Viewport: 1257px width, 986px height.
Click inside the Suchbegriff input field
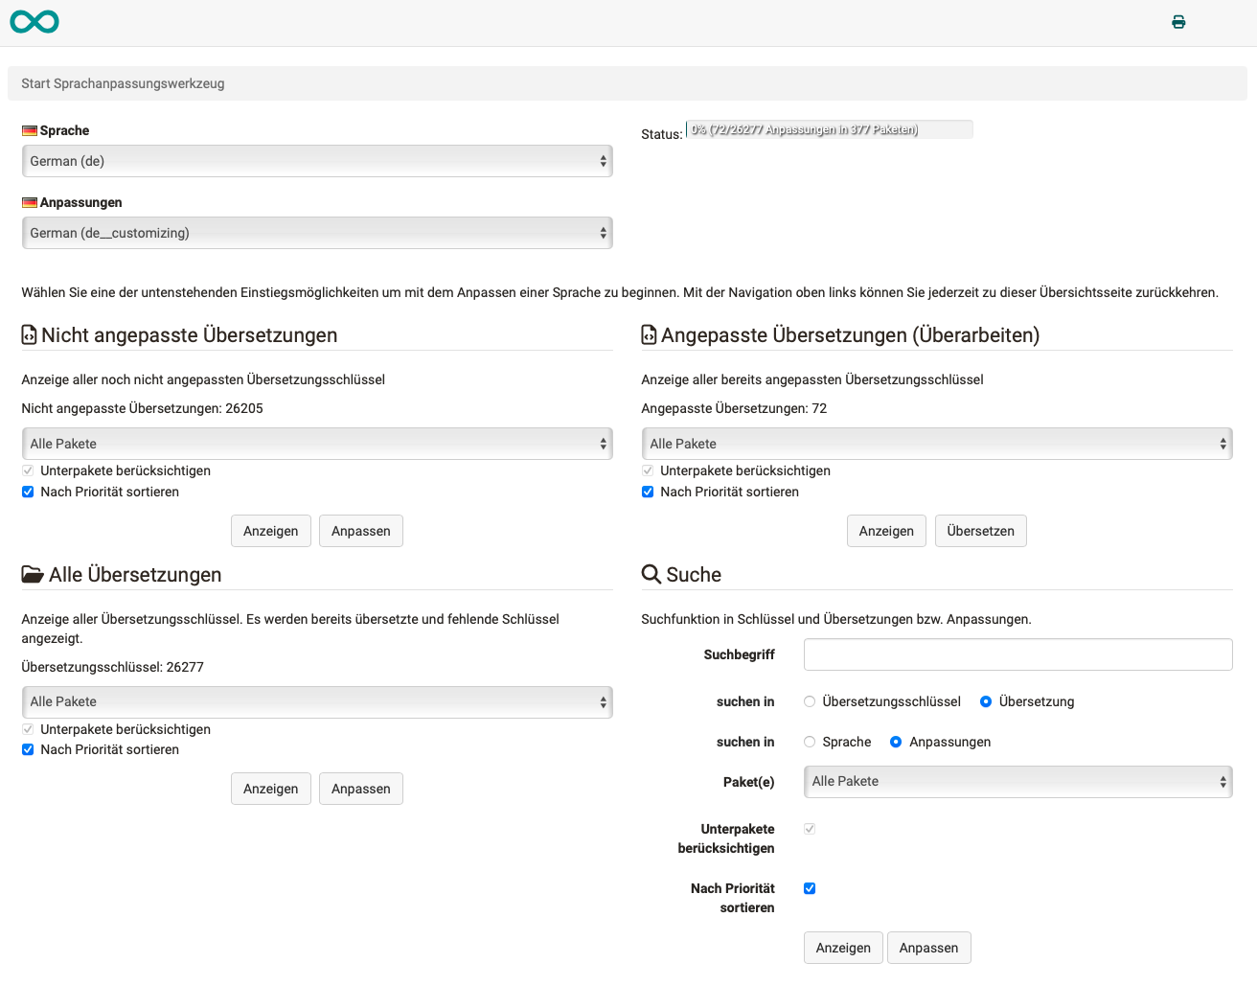[x=1017, y=654]
